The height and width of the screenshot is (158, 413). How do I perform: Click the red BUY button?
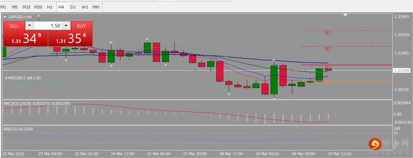tap(81, 26)
